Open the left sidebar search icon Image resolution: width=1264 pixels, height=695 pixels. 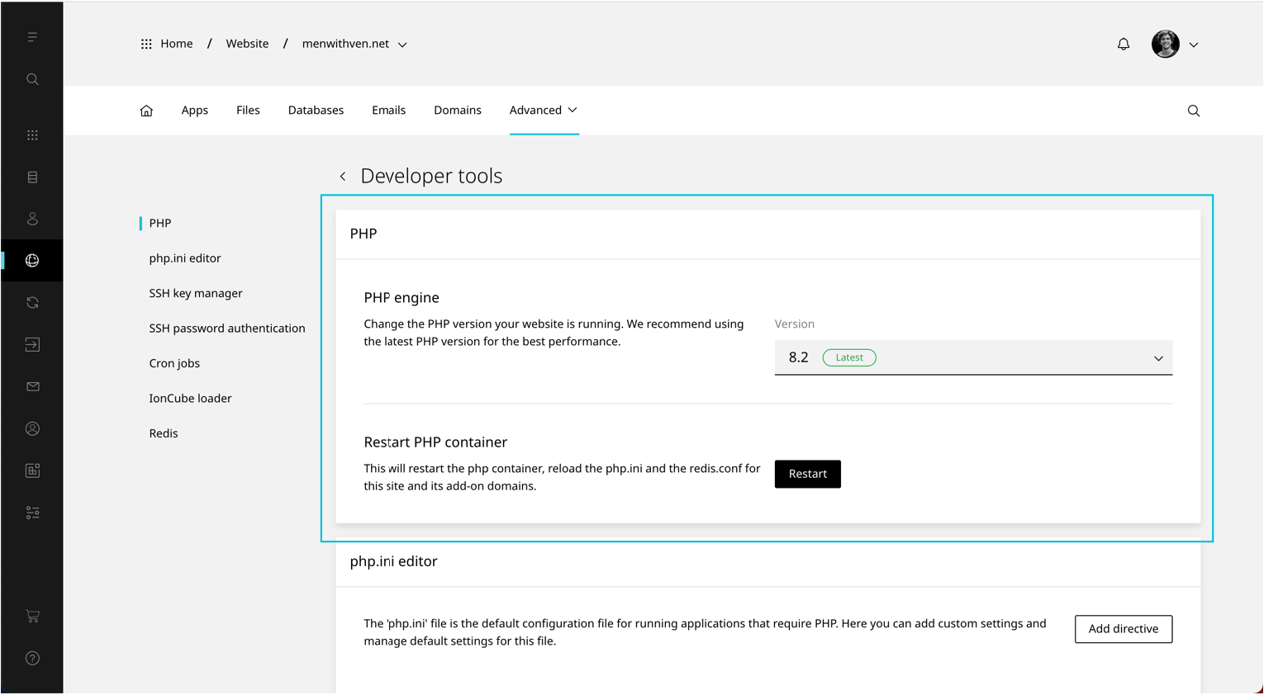[x=32, y=79]
